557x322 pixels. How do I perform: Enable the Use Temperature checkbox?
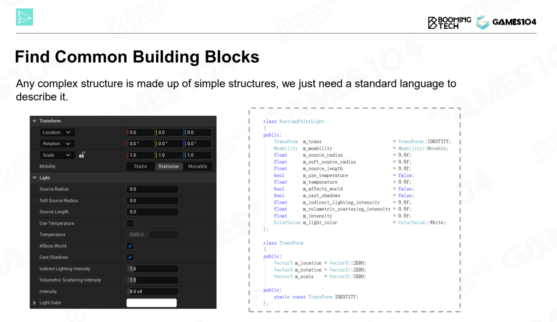[130, 223]
